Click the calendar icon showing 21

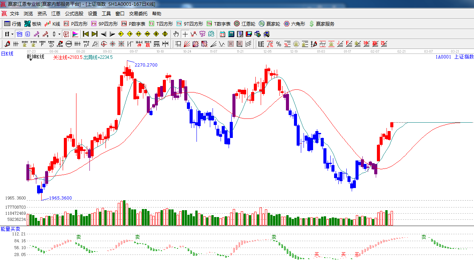click(222, 34)
